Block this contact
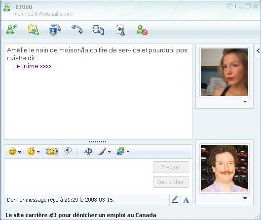The width and height of the screenshot is (261, 220). pos(142,30)
